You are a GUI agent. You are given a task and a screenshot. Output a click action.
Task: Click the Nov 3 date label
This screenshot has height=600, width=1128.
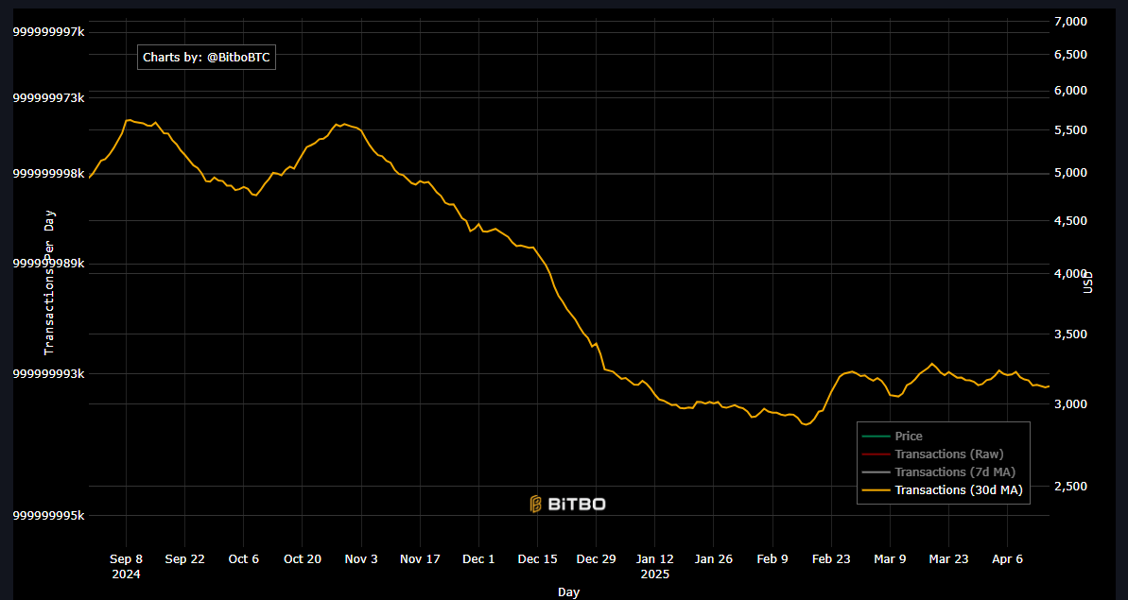point(361,559)
